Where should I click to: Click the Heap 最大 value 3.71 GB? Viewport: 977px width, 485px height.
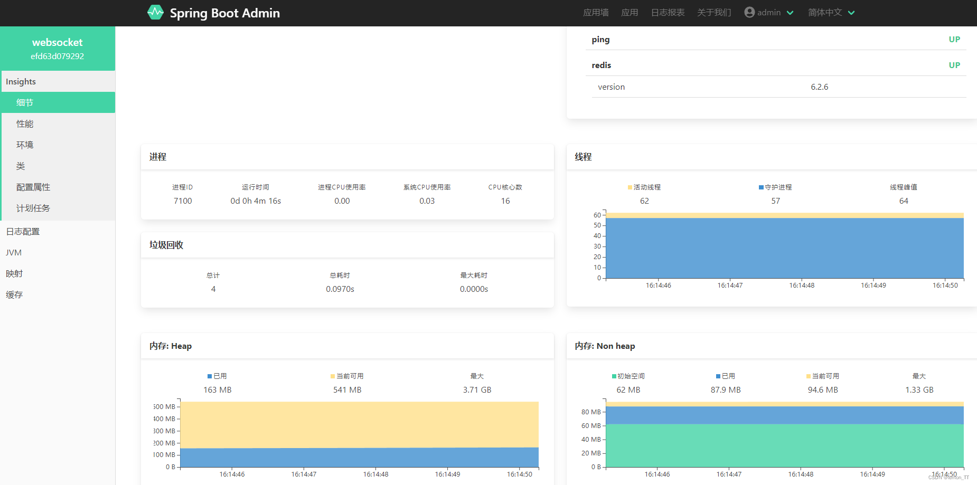477,389
